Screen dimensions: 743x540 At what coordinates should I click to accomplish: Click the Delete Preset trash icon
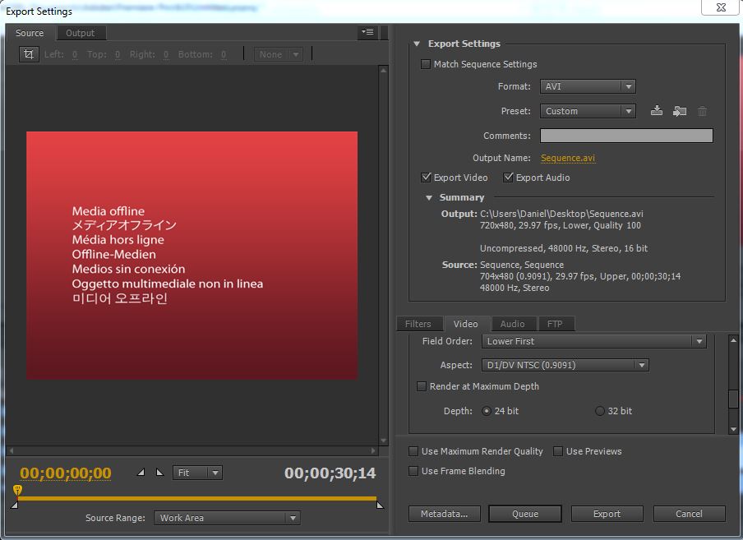[702, 111]
